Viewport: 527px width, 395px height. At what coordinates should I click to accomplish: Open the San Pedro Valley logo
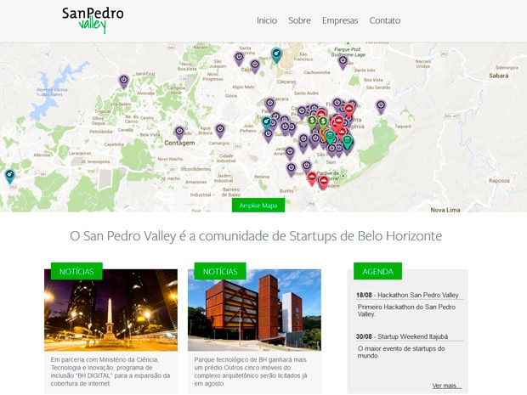(93, 20)
